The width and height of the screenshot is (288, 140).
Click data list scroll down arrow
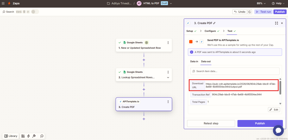(x=280, y=104)
